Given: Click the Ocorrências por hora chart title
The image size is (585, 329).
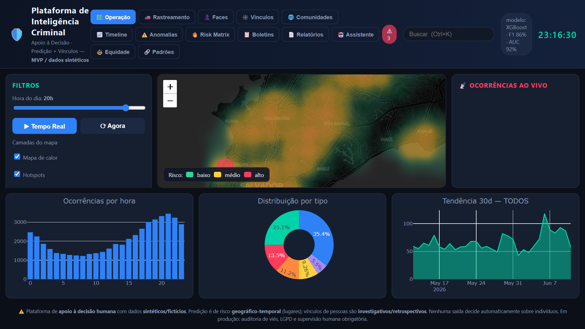Looking at the screenshot, I should [x=99, y=201].
